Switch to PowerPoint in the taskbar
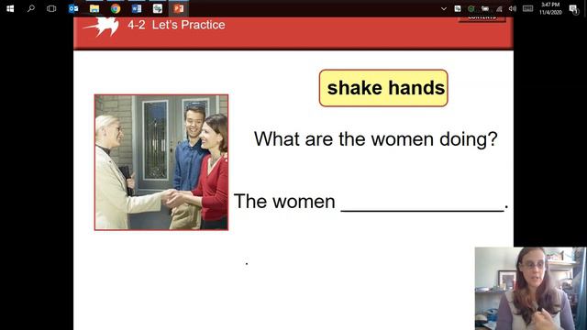 tap(179, 8)
